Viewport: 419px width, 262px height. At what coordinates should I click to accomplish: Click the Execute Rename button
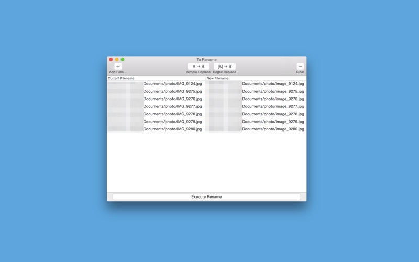tap(206, 197)
